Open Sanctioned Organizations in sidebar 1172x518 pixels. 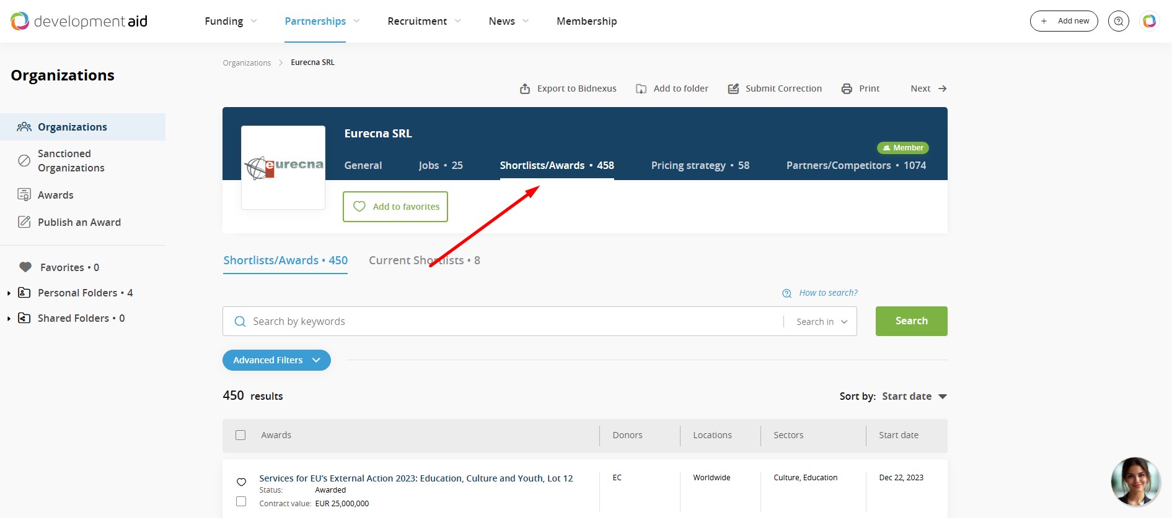71,161
